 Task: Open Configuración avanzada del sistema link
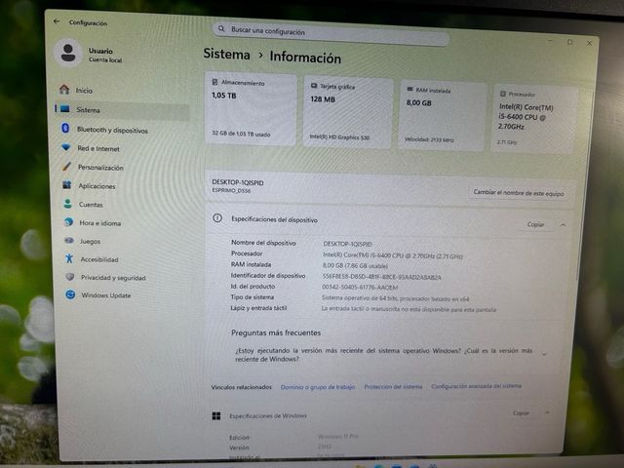pyautogui.click(x=477, y=386)
